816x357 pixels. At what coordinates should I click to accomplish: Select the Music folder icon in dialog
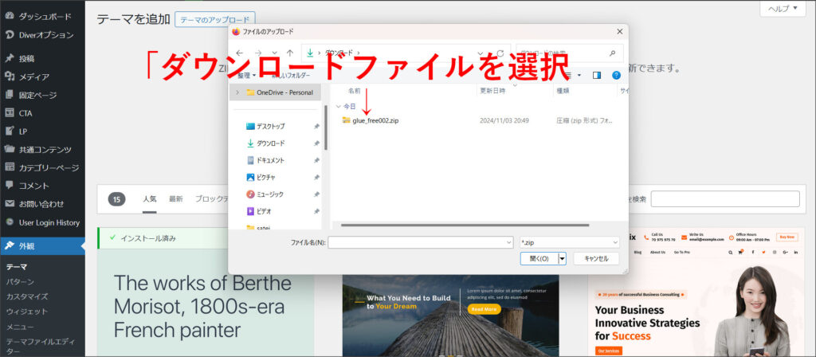click(250, 194)
